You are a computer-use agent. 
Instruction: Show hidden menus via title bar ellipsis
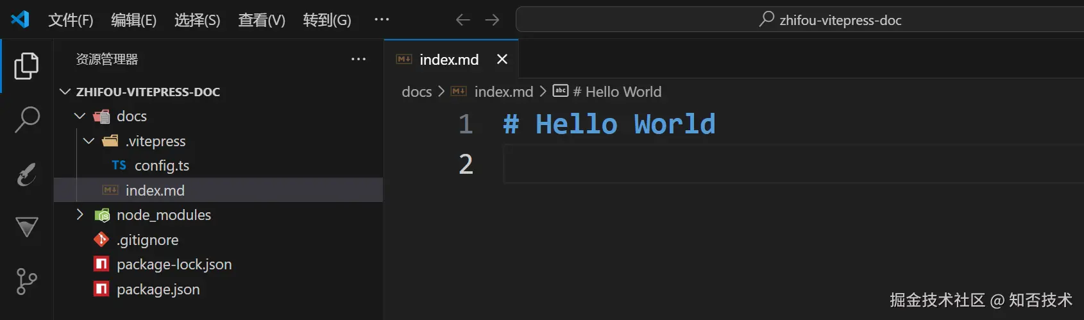(x=382, y=19)
